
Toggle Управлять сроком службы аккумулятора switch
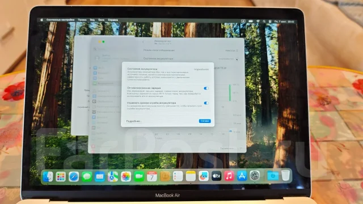click(x=206, y=103)
